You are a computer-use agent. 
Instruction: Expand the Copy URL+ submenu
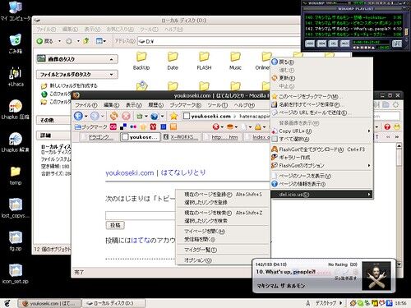[x=321, y=131]
